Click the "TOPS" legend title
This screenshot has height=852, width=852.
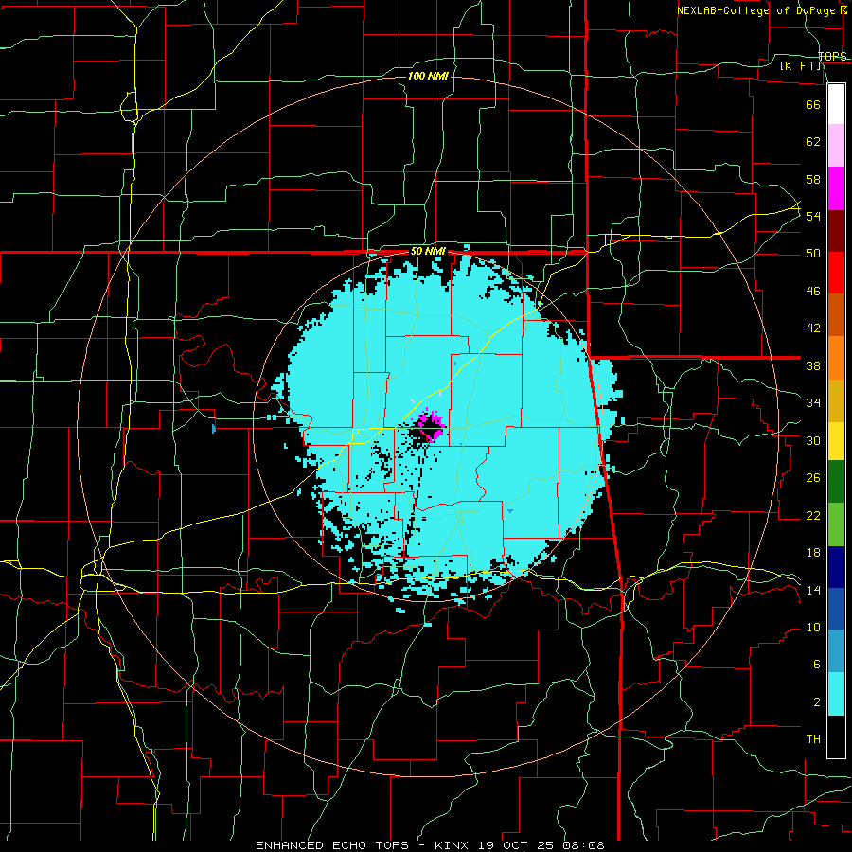pyautogui.click(x=832, y=56)
